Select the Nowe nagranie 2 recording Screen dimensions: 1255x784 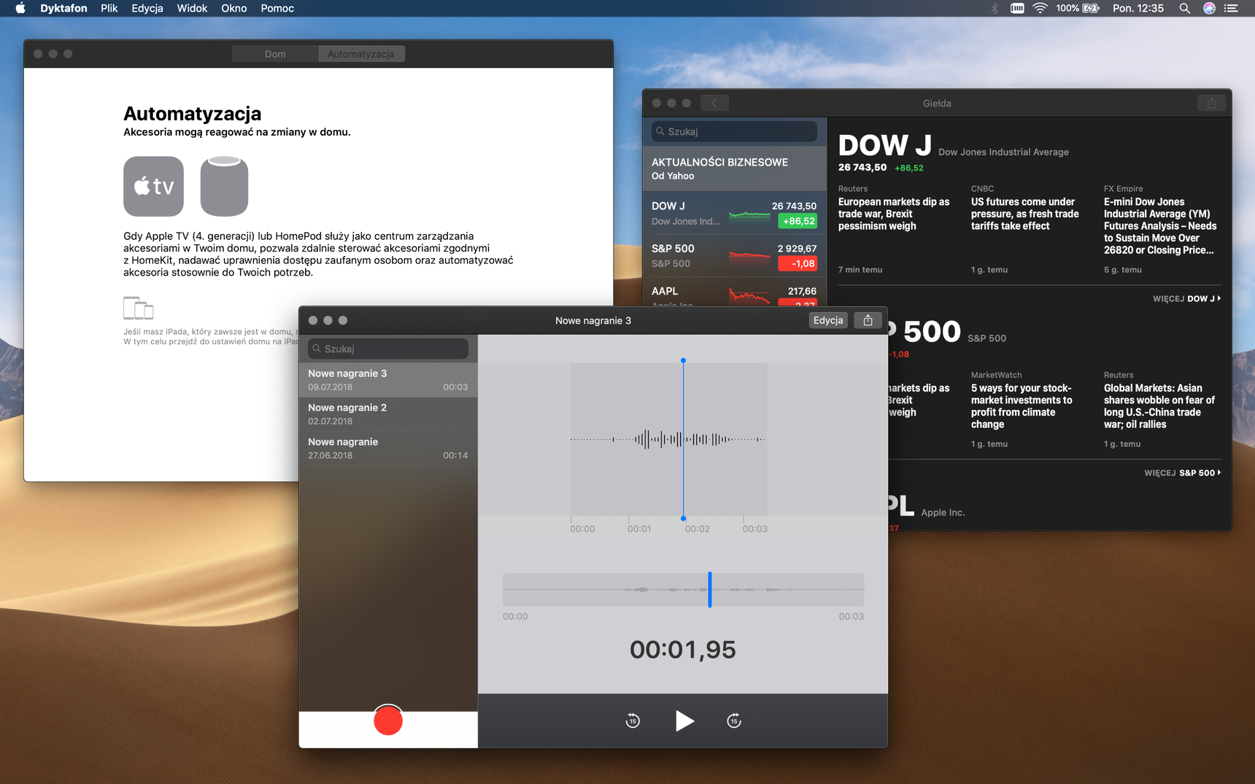[x=388, y=414]
